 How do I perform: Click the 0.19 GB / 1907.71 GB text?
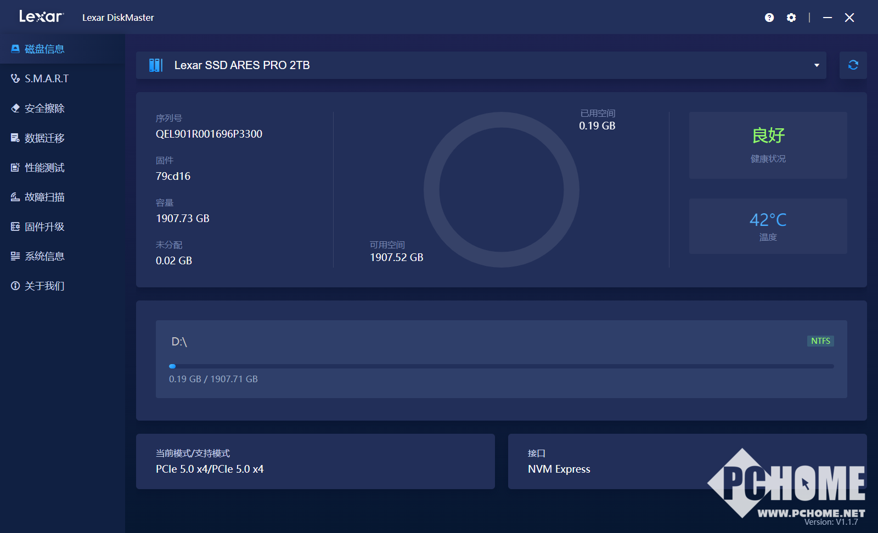click(x=213, y=379)
